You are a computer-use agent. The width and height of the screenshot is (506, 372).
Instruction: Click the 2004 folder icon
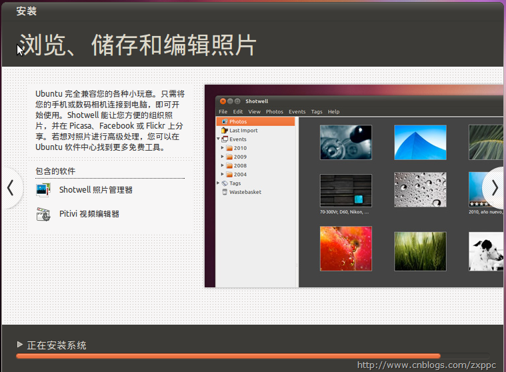(x=229, y=174)
